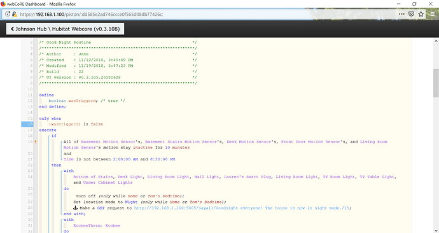Select the Time is not between condition
Screen dimensions: 439x233
point(119,159)
